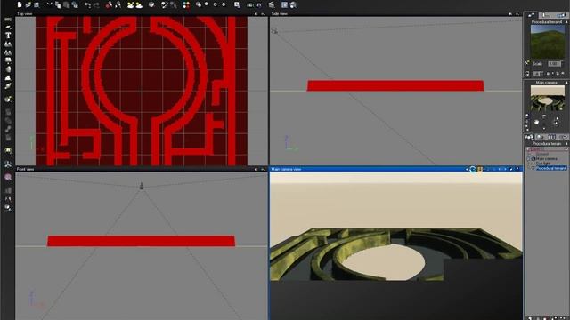Click the Save icon in top toolbar
This screenshot has height=320, width=570.
(x=37, y=4)
